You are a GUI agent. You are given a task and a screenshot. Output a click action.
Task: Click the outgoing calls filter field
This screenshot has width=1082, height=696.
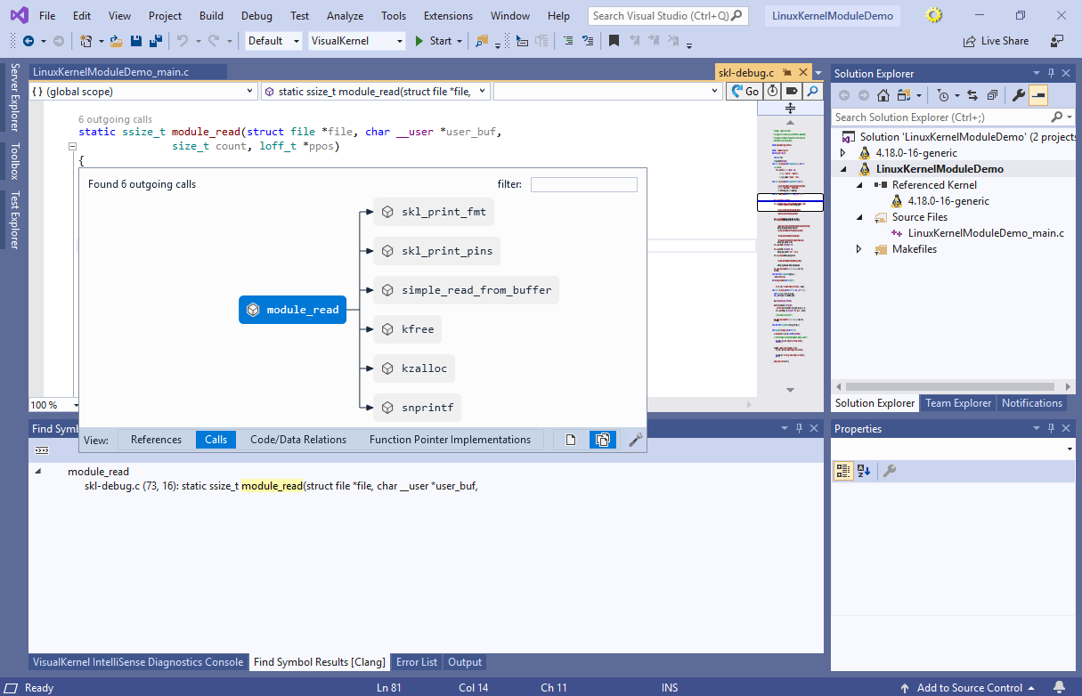click(x=584, y=184)
